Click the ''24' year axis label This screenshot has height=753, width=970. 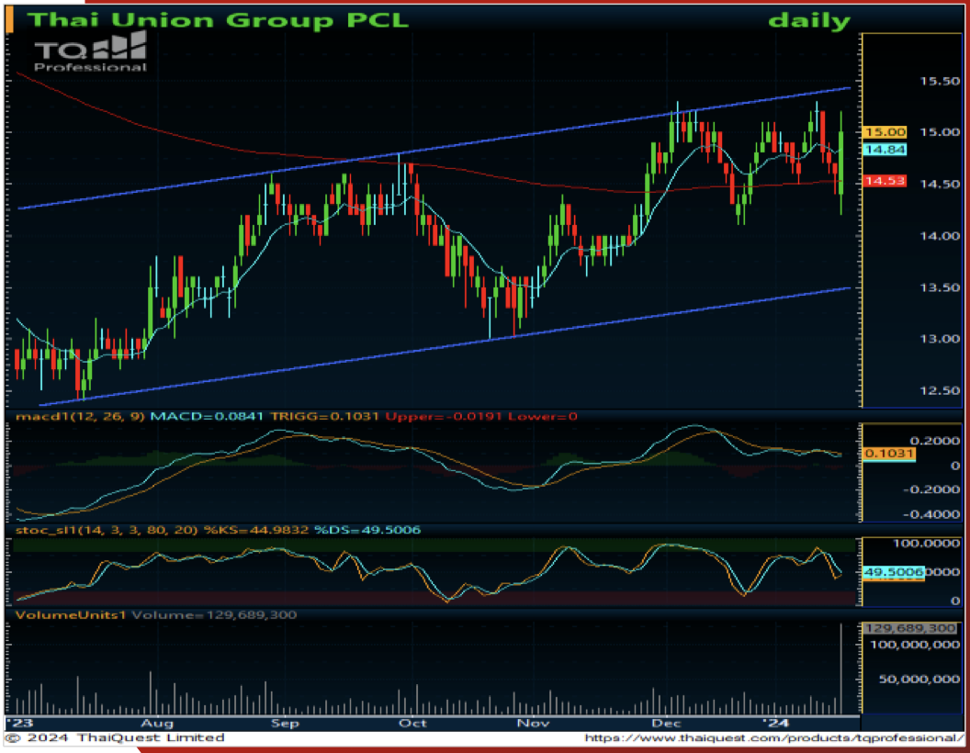[x=776, y=723]
